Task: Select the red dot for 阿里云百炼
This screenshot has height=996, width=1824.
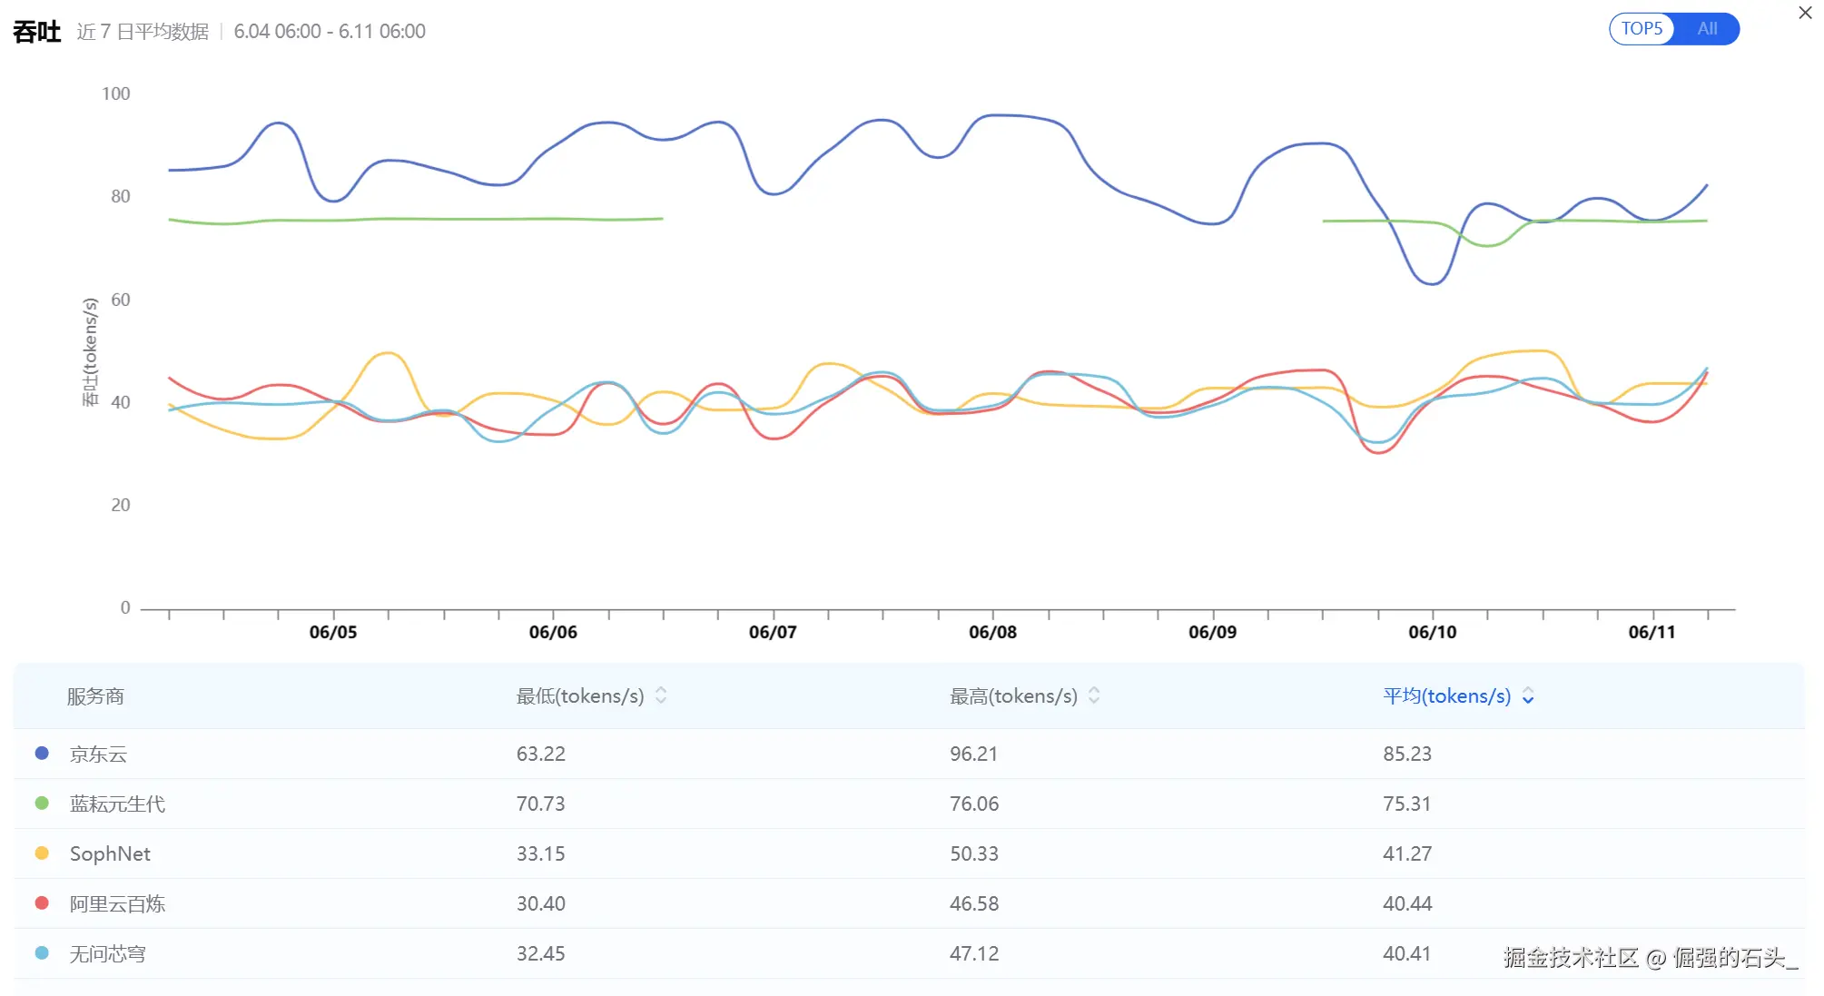Action: [42, 903]
